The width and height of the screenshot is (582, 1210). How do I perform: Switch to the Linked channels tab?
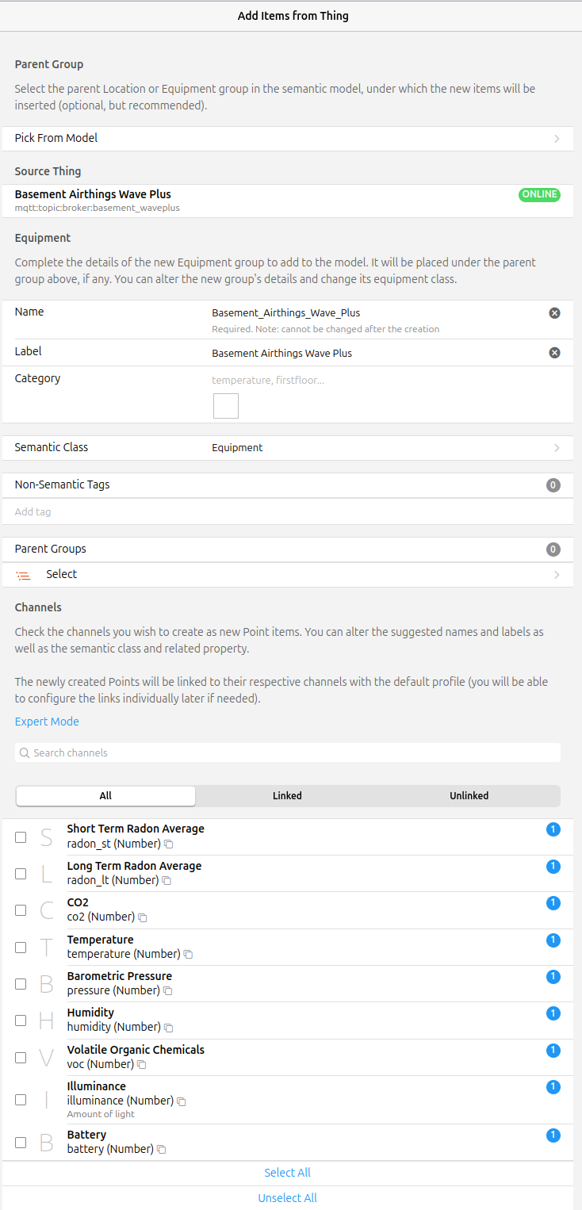tap(287, 796)
